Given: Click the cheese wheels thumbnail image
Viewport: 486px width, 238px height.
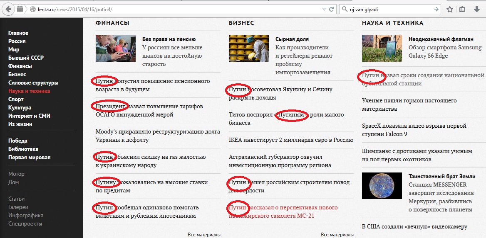Looking at the screenshot, I should 248,49.
